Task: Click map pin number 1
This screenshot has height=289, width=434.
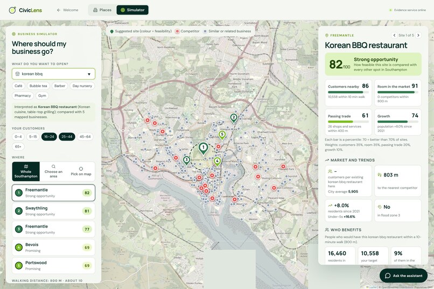Action: pyautogui.click(x=203, y=148)
